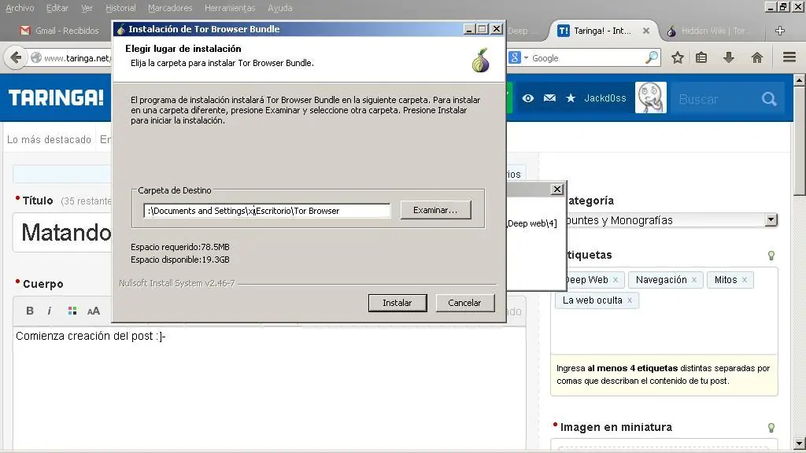806x453 pixels.
Task: Click the etiquetas hint lightbulb icon
Action: (771, 256)
